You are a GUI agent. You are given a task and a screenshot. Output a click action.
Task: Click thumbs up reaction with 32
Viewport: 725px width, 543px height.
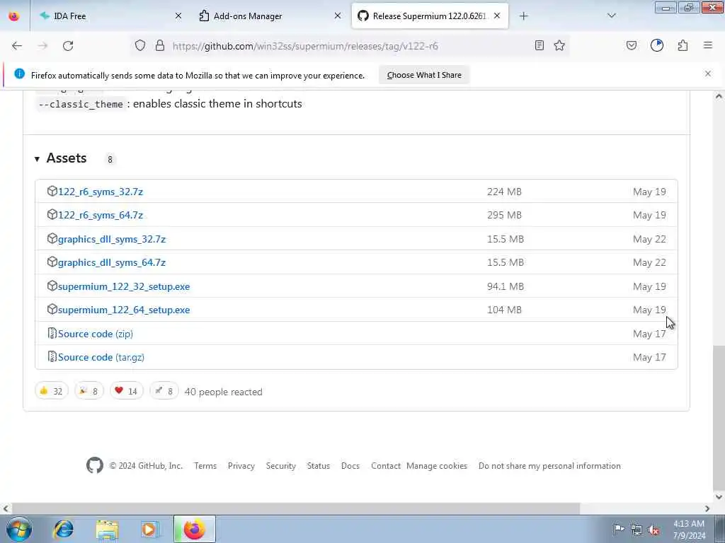(x=51, y=391)
